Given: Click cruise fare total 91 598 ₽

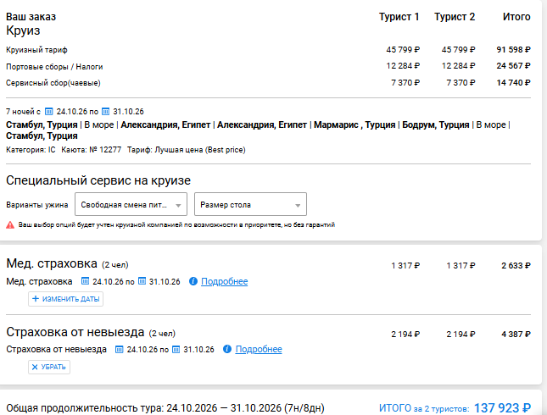Looking at the screenshot, I should pyautogui.click(x=514, y=50).
